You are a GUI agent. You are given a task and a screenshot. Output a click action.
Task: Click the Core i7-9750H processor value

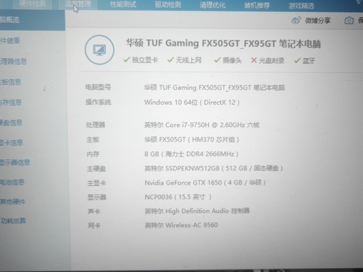(202, 125)
